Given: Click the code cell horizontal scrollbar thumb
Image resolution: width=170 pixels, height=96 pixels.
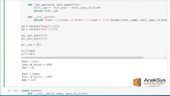Looking at the screenshot, I should coord(83,58).
